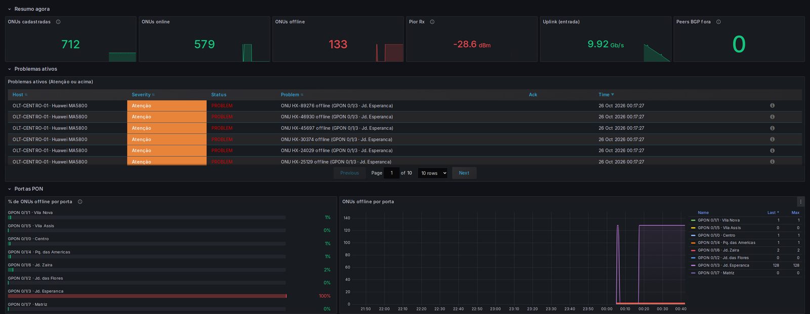Open the 10 rows per page dropdown
This screenshot has height=314, width=810.
coord(433,173)
